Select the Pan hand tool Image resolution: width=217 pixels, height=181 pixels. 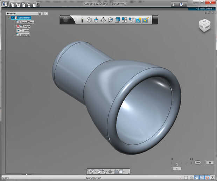(99, 172)
